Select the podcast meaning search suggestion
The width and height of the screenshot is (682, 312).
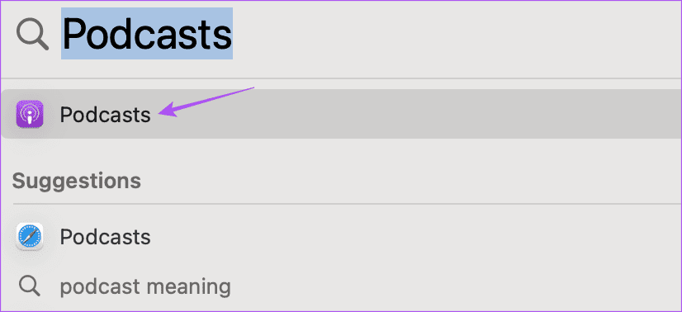[145, 286]
